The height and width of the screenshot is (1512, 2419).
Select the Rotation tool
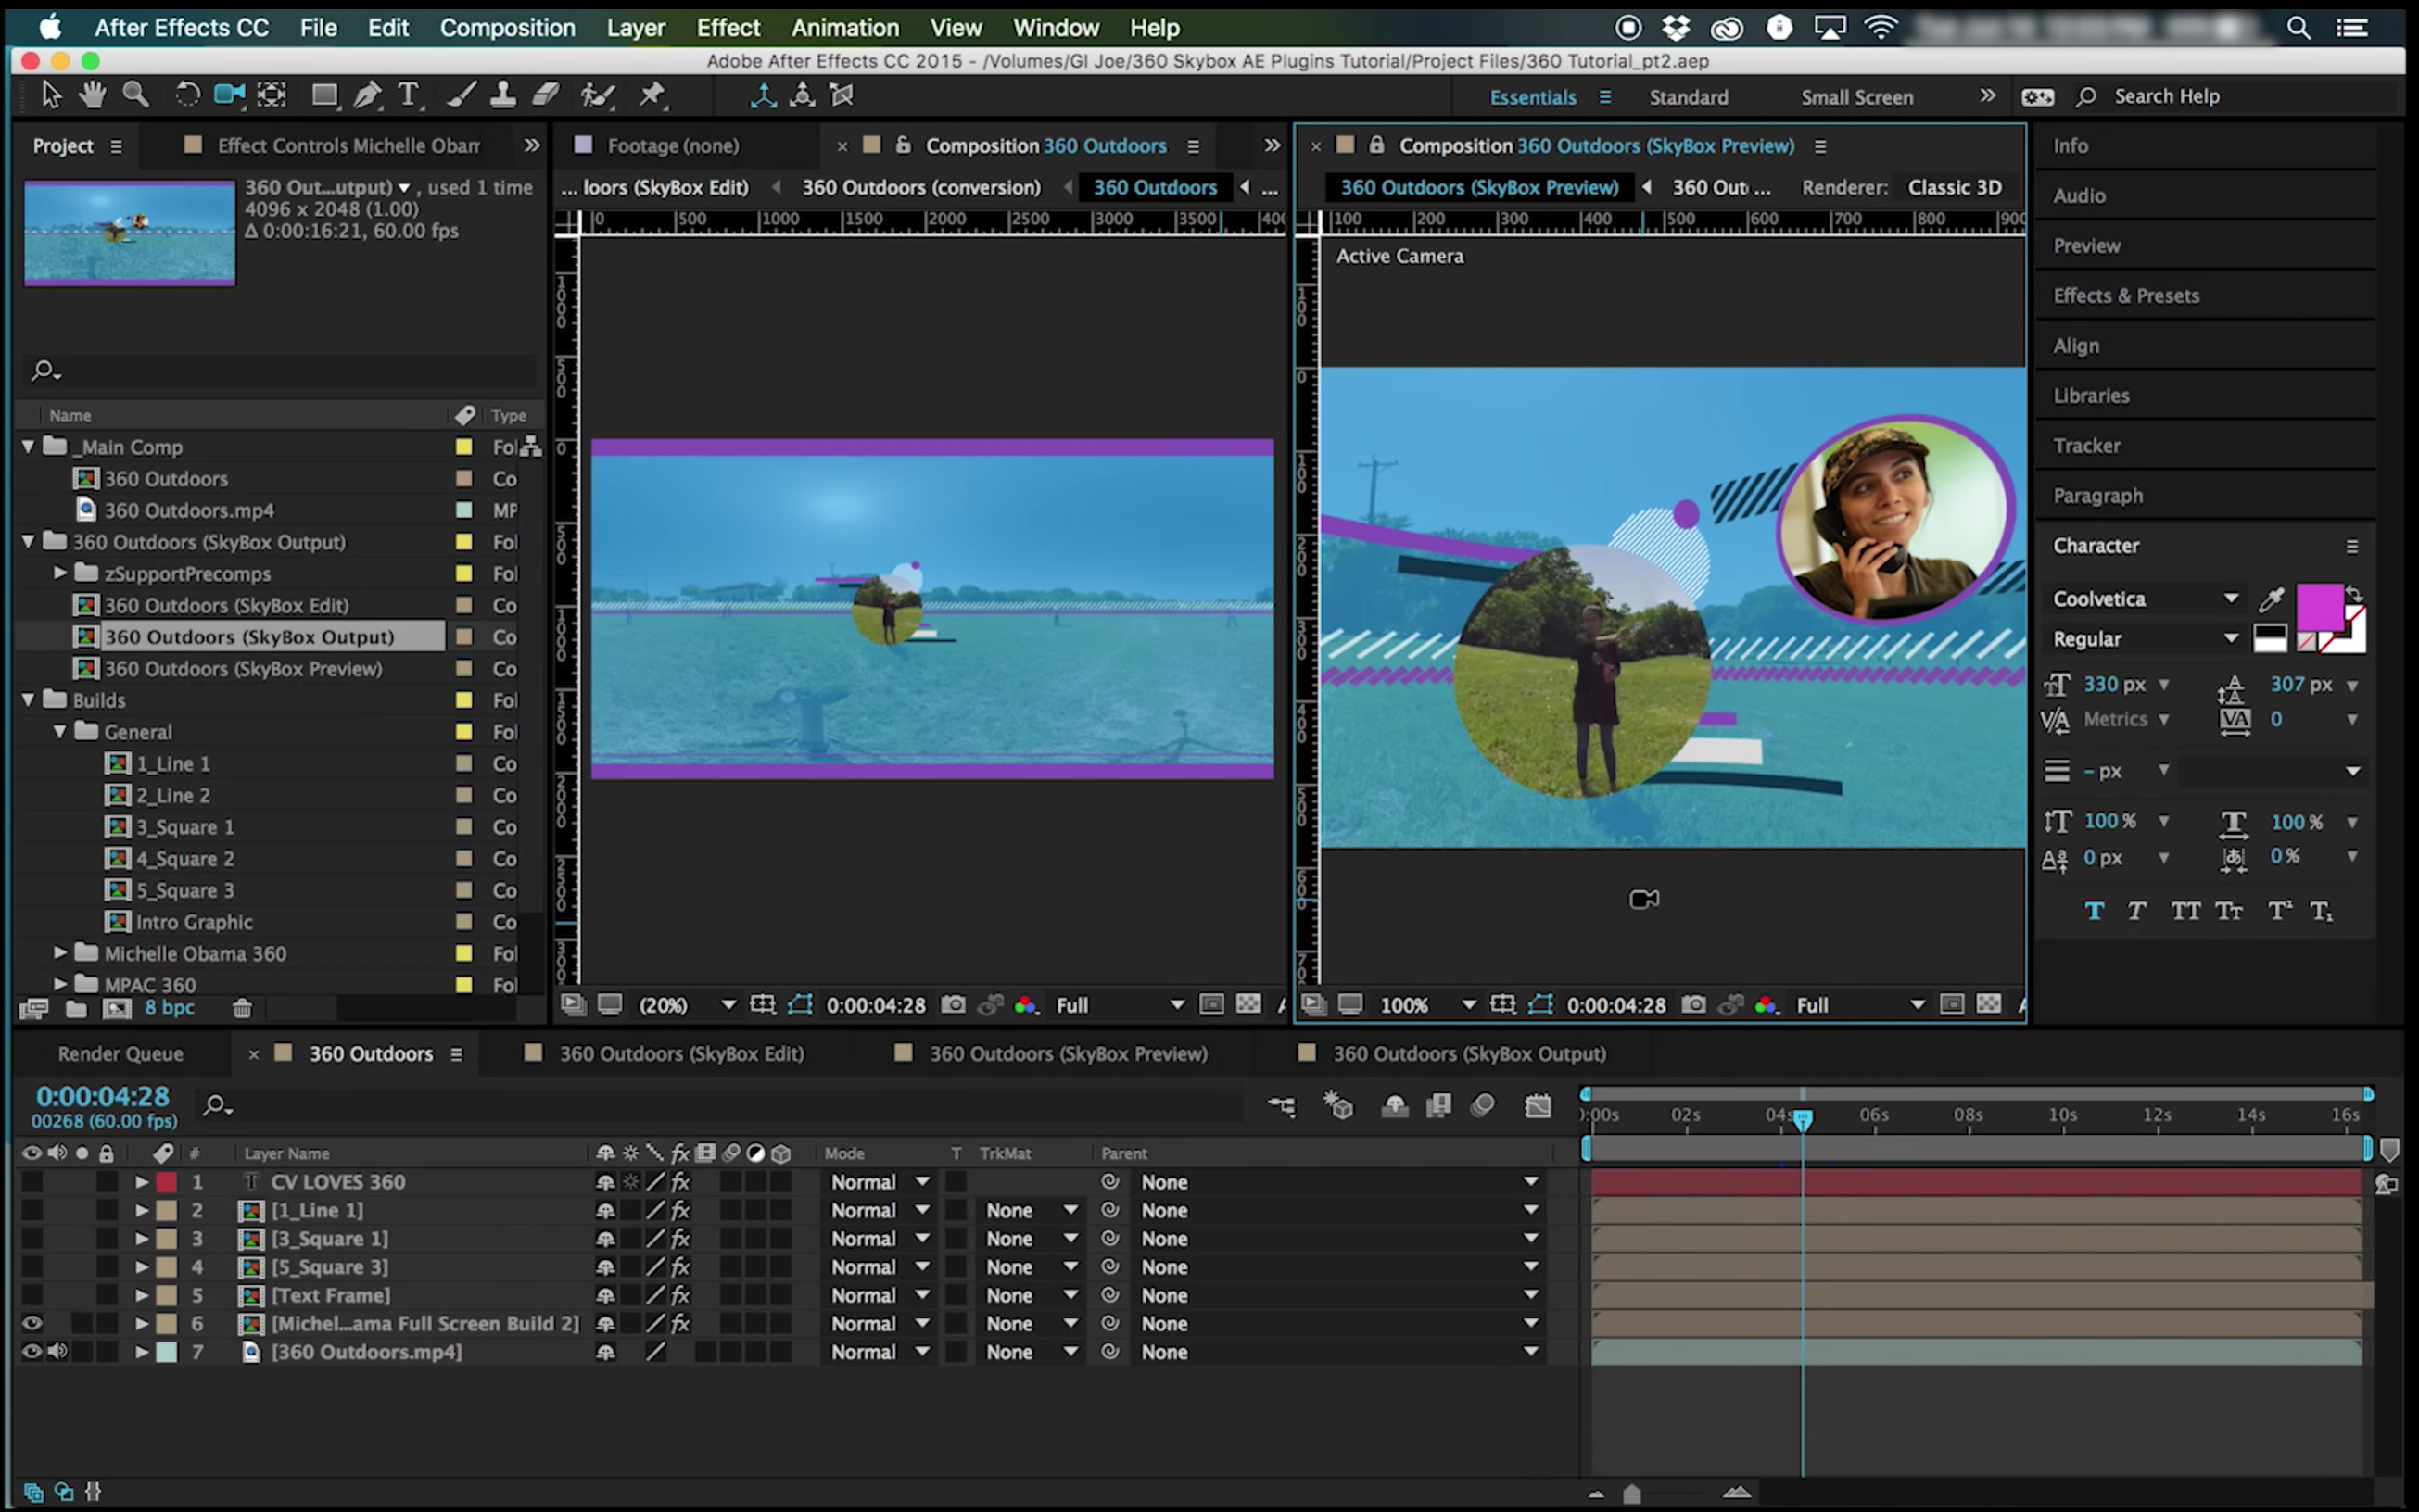click(187, 95)
